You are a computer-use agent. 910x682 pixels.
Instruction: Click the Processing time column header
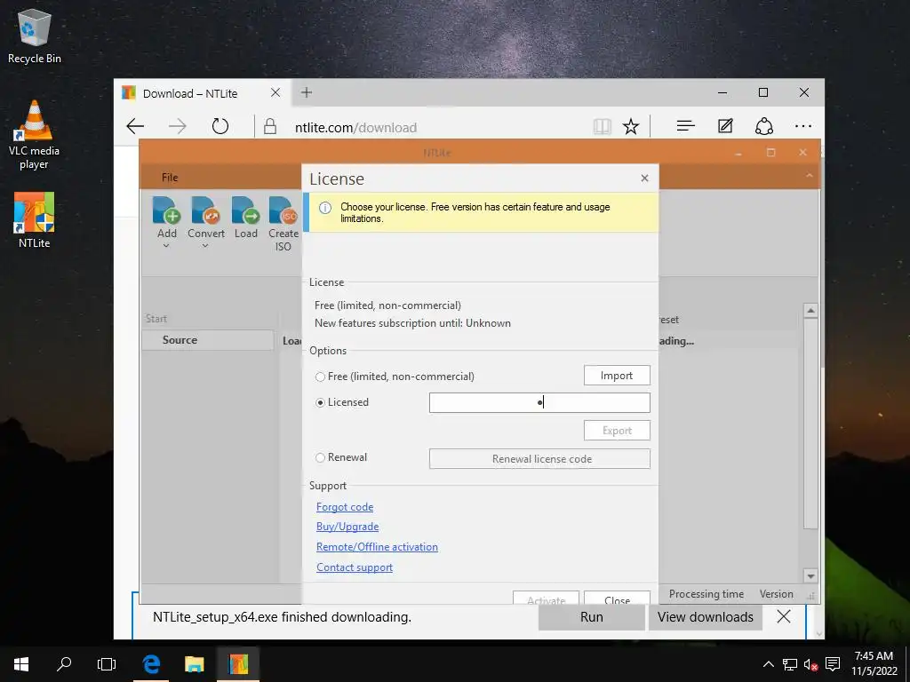click(x=706, y=594)
